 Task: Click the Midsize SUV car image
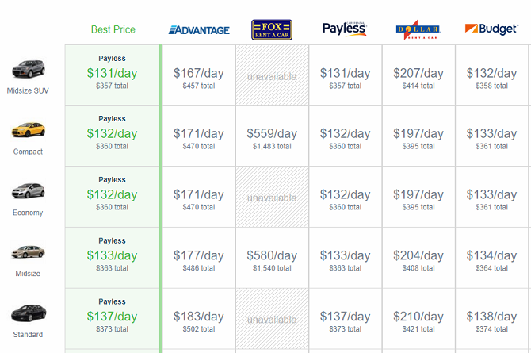(29, 69)
